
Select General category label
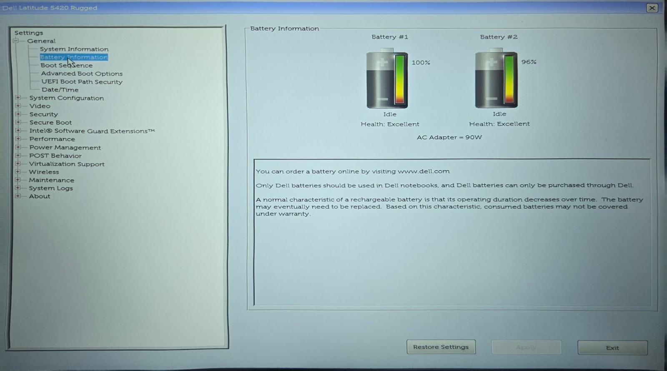(x=41, y=41)
